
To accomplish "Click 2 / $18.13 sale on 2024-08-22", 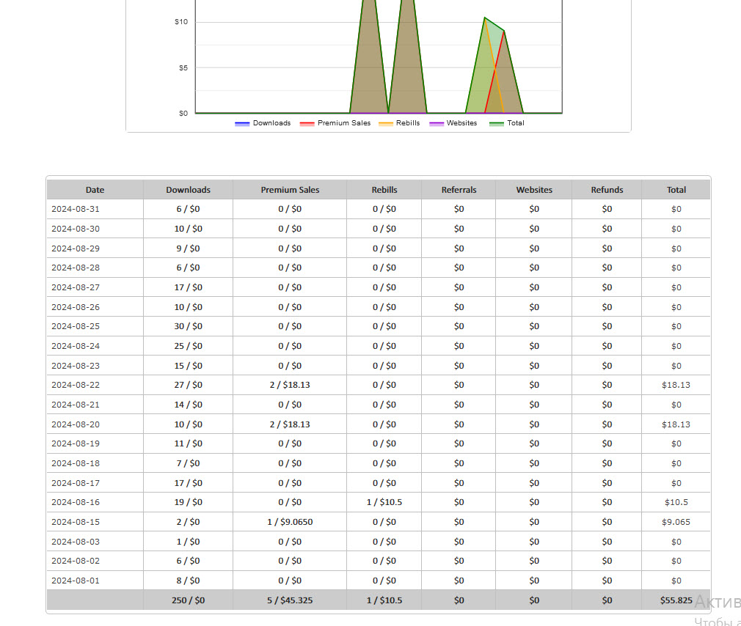I will 290,386.
